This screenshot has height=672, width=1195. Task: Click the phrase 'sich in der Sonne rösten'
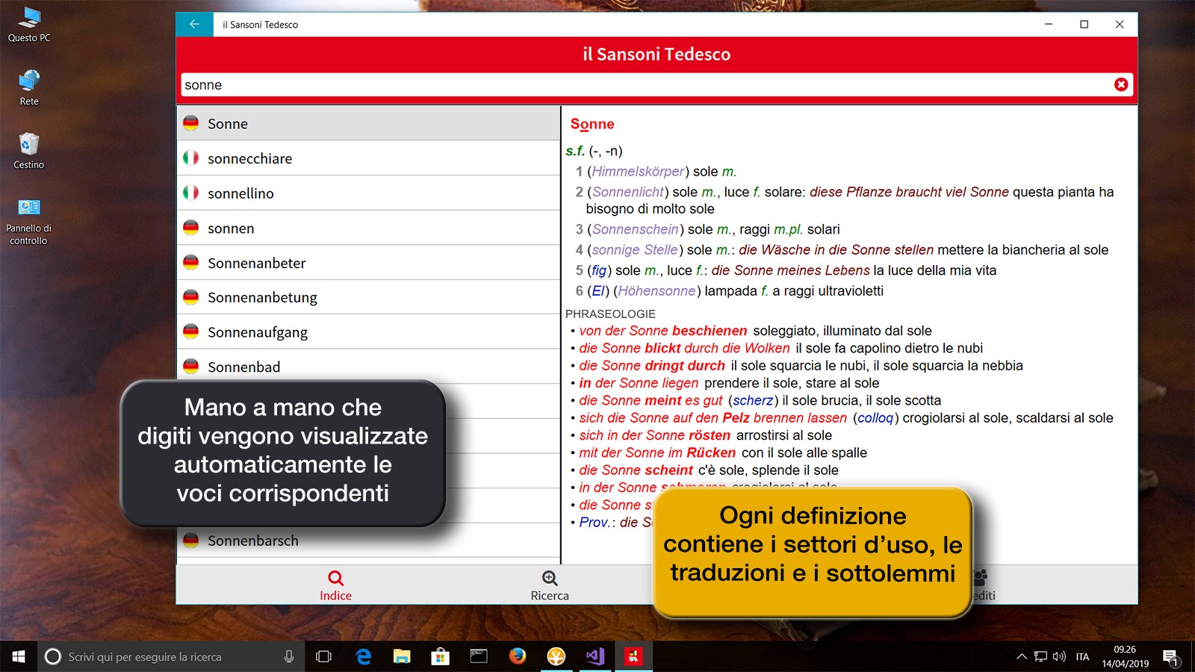point(655,435)
